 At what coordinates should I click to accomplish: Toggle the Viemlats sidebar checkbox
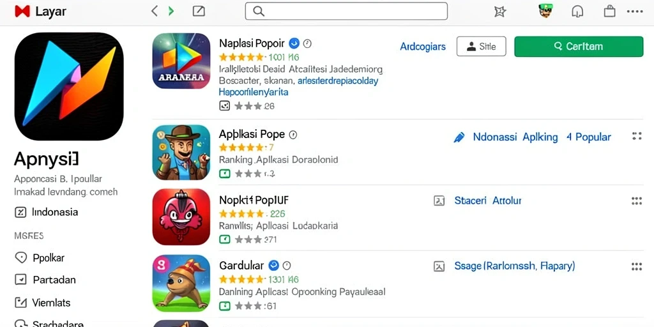pos(20,302)
